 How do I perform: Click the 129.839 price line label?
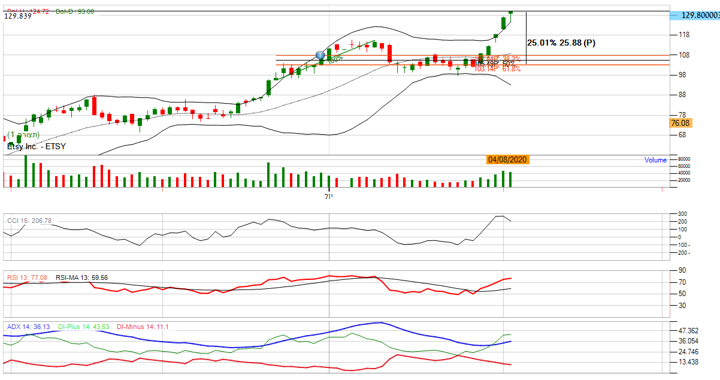tap(18, 17)
